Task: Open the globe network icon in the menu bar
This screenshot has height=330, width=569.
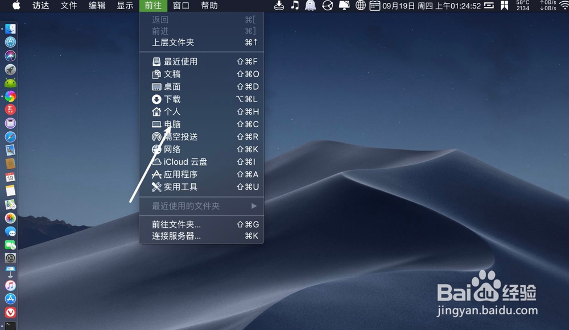Action: (361, 6)
